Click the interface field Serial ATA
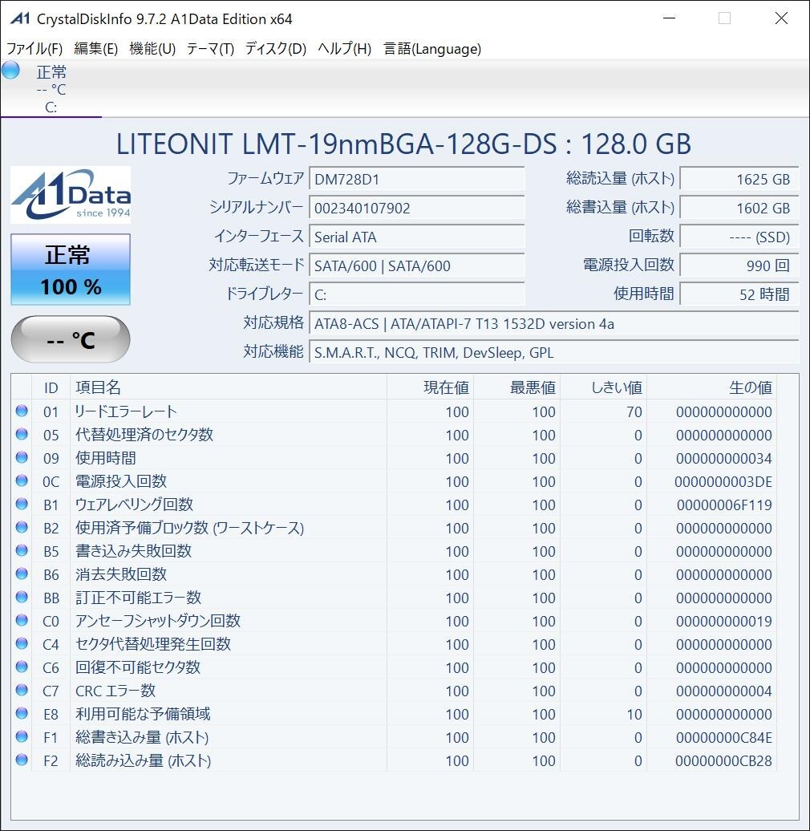This screenshot has width=810, height=831. 417,237
